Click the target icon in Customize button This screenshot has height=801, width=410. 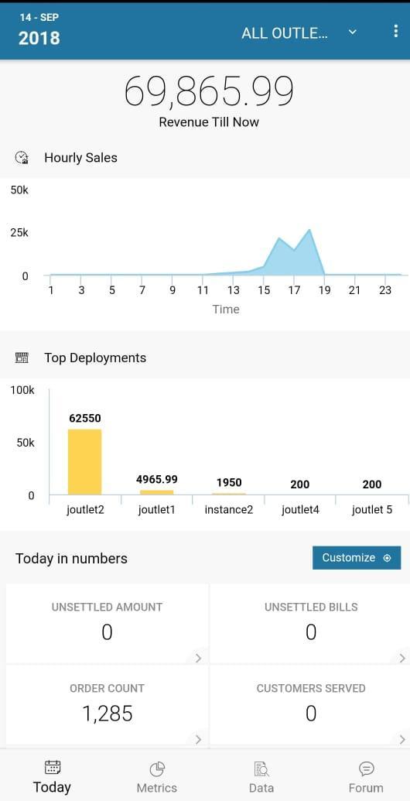tap(387, 558)
